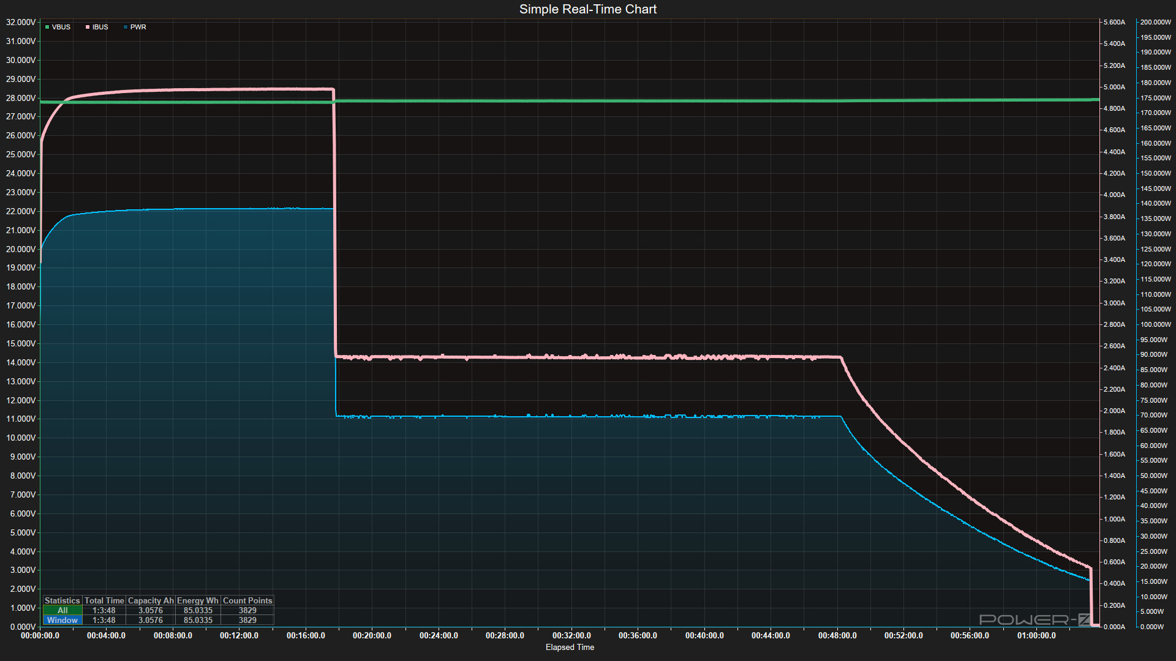
Task: Click the 70.000W power axis label
Action: pos(1154,415)
